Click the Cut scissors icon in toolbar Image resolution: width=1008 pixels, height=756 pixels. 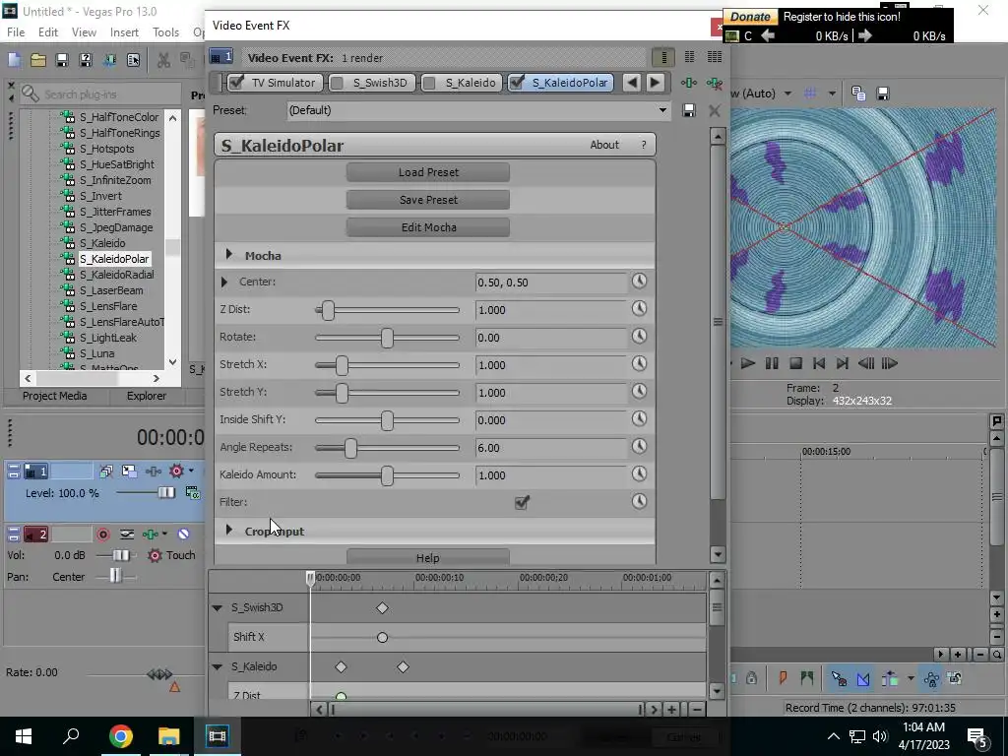[164, 60]
